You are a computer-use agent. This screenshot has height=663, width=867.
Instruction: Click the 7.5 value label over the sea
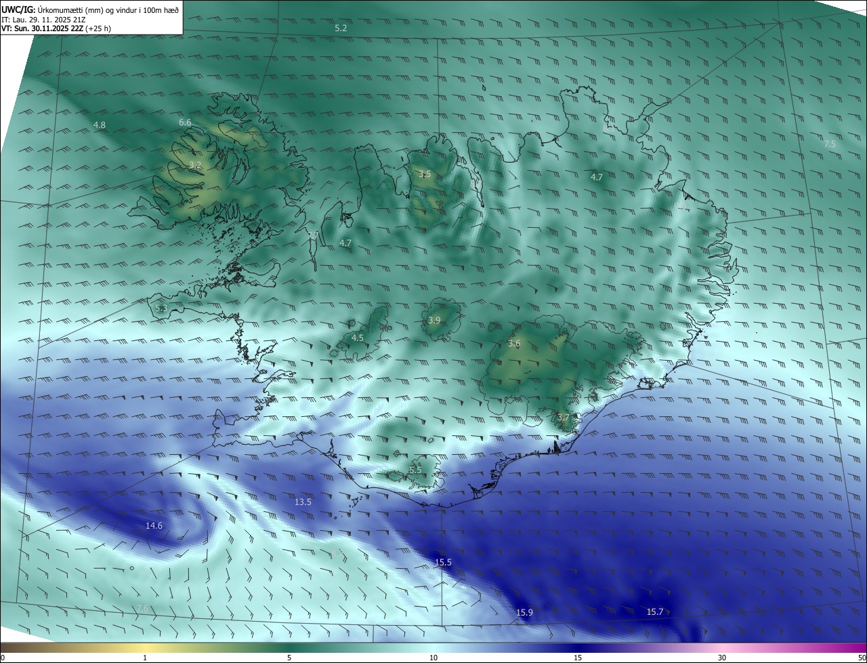point(830,144)
